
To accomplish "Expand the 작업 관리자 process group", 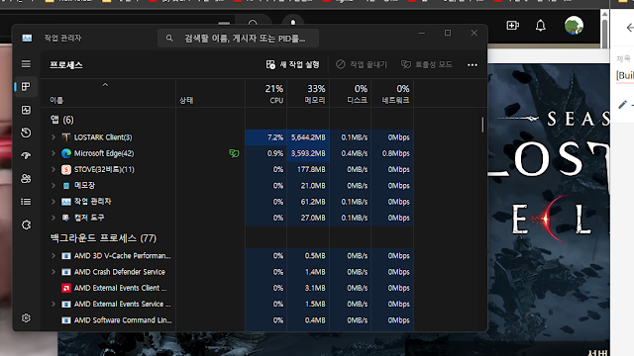I will [53, 202].
